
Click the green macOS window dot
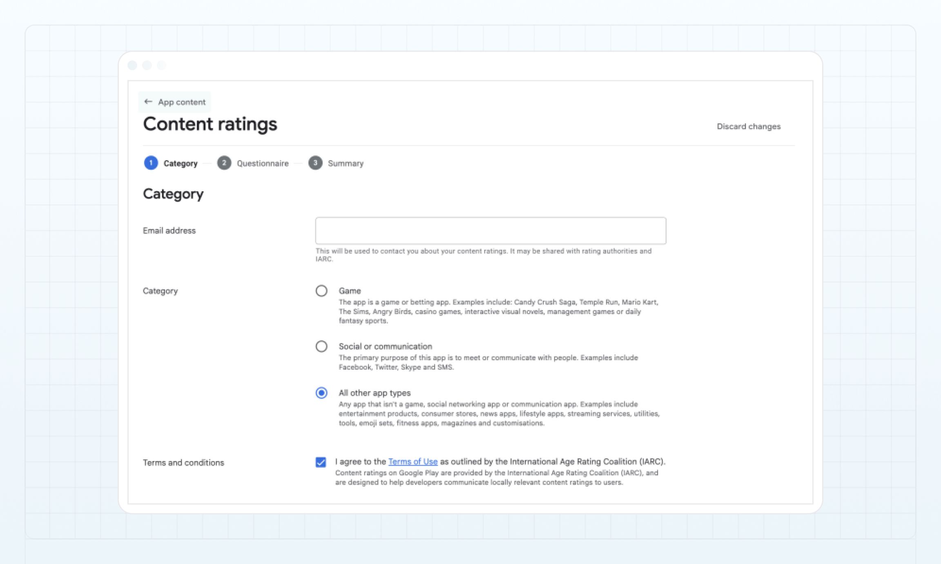(161, 65)
